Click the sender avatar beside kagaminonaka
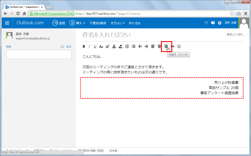 pos(9,35)
